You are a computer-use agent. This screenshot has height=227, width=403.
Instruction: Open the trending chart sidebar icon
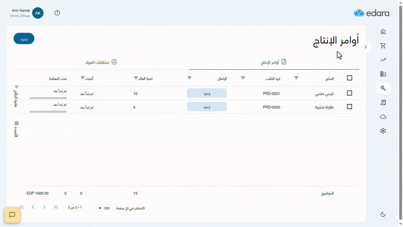383,60
